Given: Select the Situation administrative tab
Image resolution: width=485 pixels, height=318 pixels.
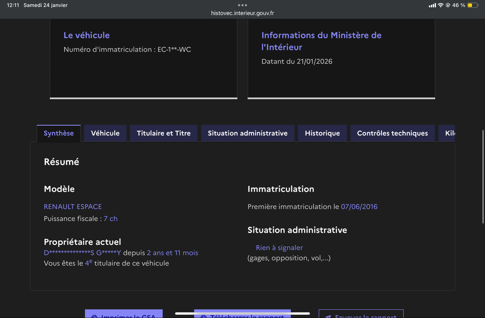Looking at the screenshot, I should pos(247,133).
